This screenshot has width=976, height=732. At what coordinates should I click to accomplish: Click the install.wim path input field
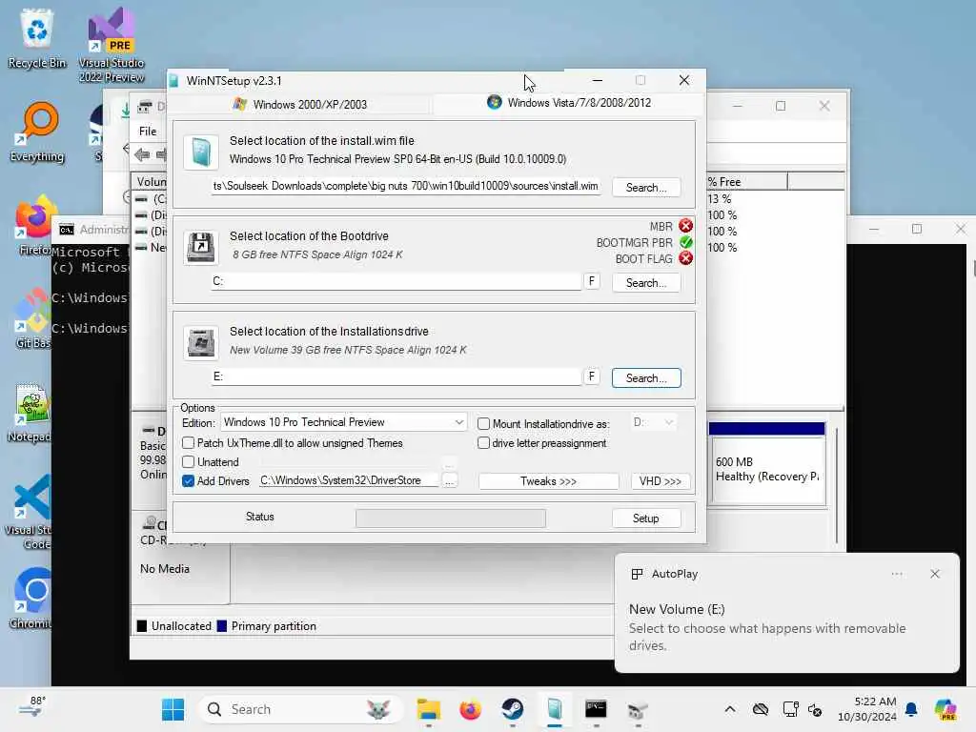click(406, 186)
